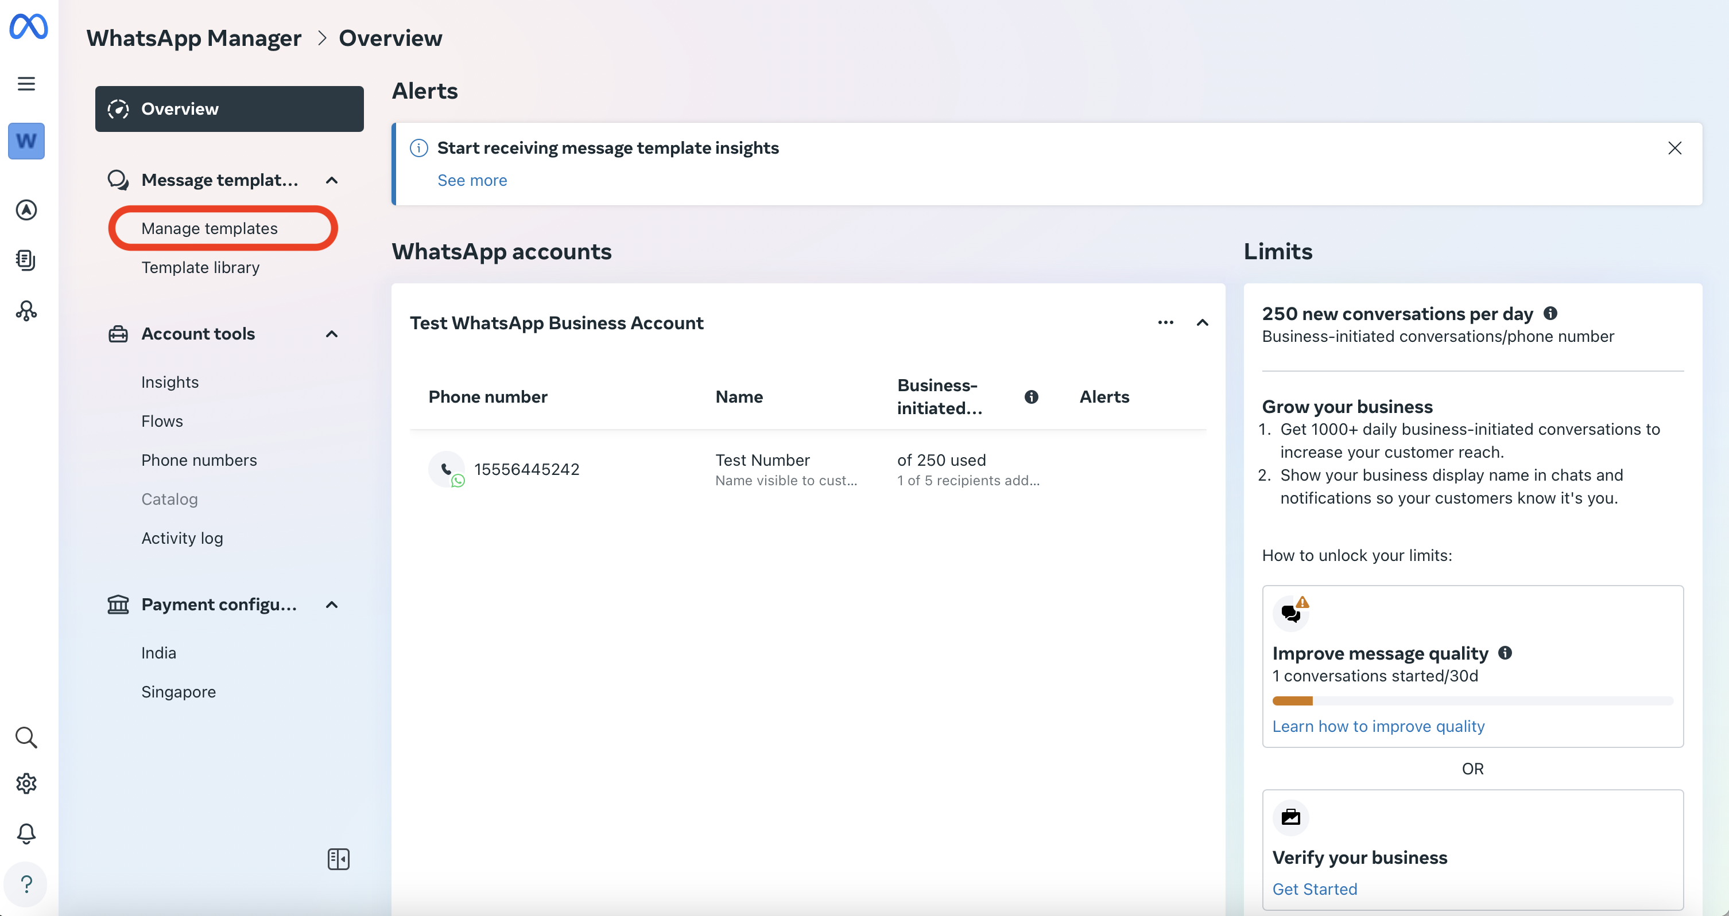This screenshot has height=916, width=1729.
Task: Click 'Start receiving message template insights' heading
Action: 608,148
